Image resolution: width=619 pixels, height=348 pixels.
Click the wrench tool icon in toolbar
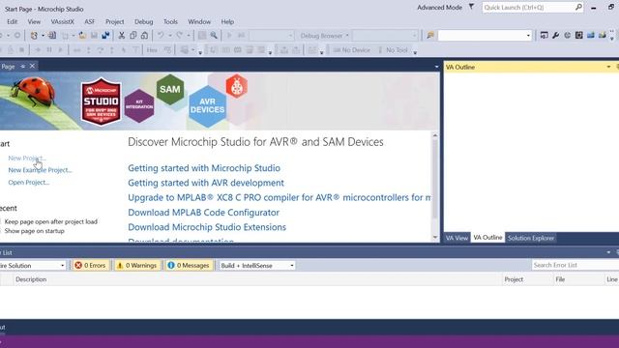pyautogui.click(x=555, y=36)
